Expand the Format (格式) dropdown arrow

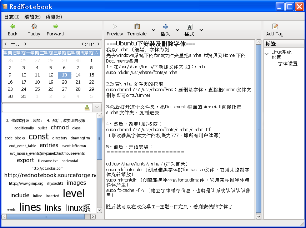pyautogui.click(x=201, y=30)
